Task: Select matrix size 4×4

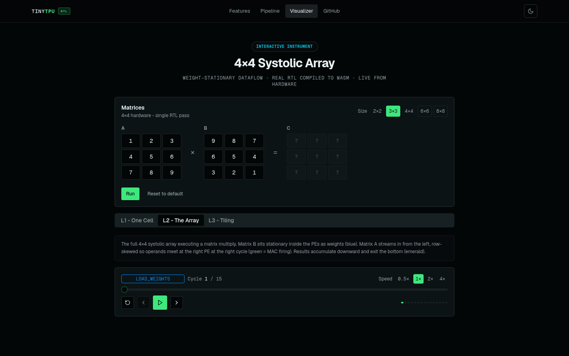Action: 409,111
